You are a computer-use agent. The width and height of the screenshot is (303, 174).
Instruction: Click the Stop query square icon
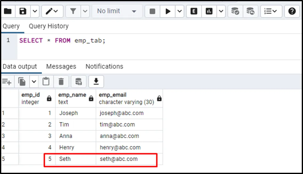click(x=152, y=11)
